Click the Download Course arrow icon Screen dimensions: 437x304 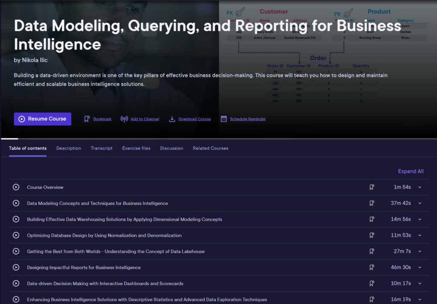[x=172, y=119]
